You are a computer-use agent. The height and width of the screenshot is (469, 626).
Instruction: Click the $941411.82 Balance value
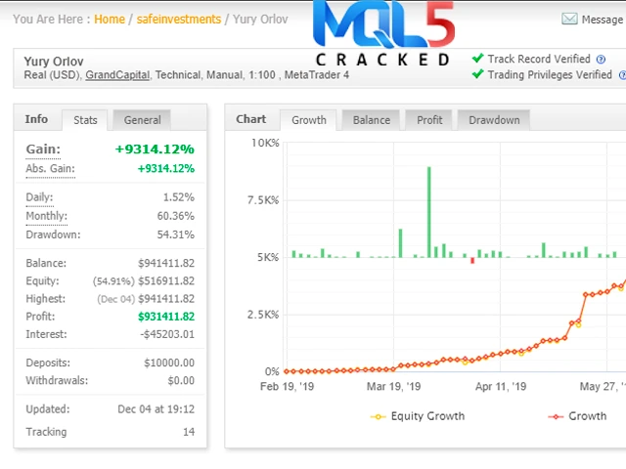point(166,263)
